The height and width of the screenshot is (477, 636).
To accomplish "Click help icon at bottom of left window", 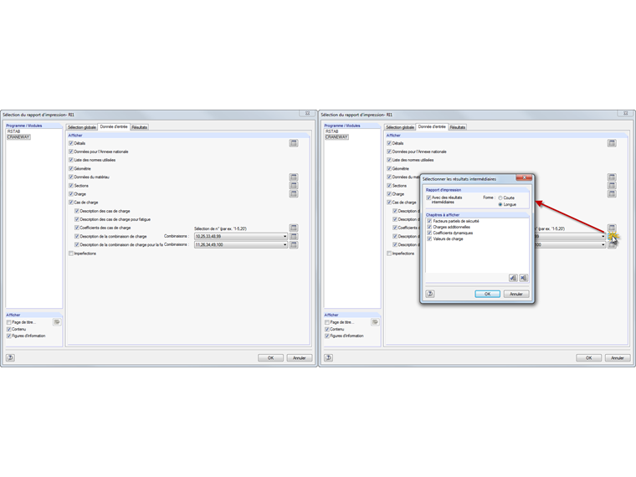I will pos(11,357).
